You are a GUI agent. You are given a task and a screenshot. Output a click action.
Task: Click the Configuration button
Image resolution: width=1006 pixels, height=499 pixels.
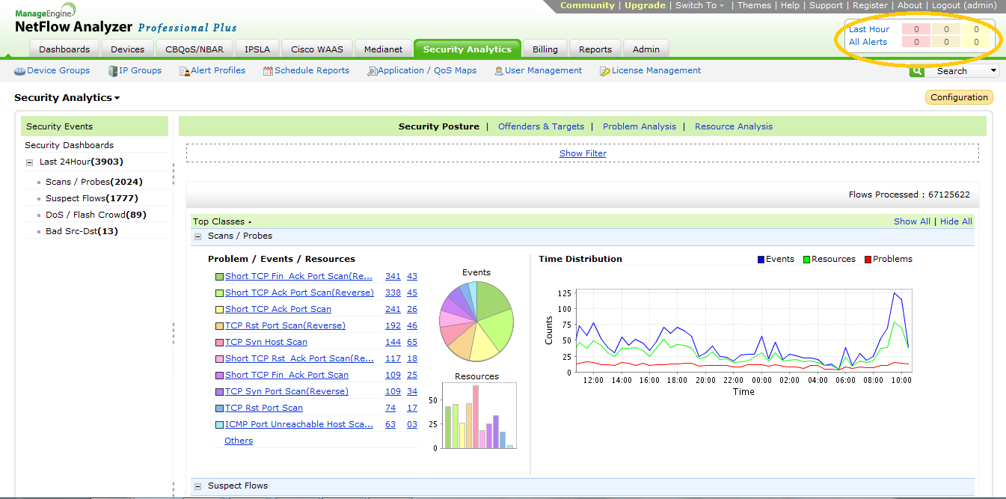pos(960,97)
